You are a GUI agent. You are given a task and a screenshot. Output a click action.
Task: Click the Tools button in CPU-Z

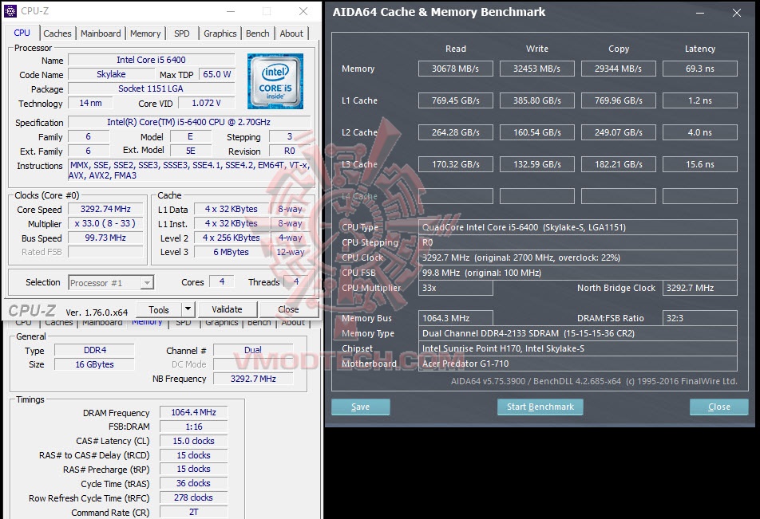pos(159,309)
